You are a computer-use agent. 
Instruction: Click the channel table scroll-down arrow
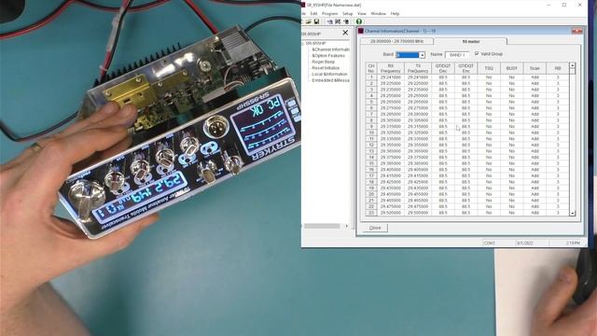572,214
